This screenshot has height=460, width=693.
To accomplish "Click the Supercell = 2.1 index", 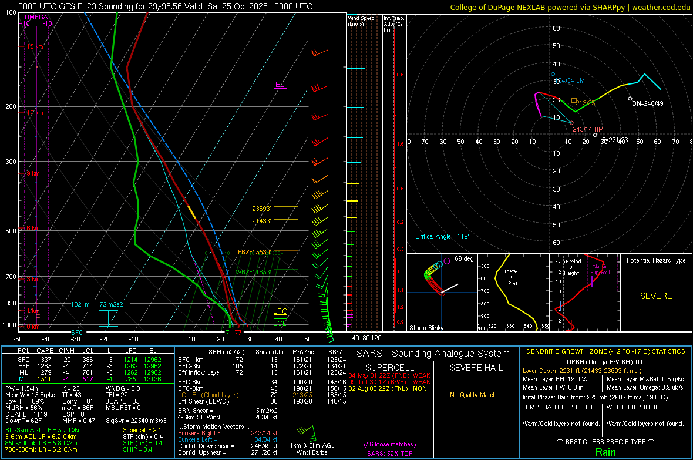I will pos(142,431).
